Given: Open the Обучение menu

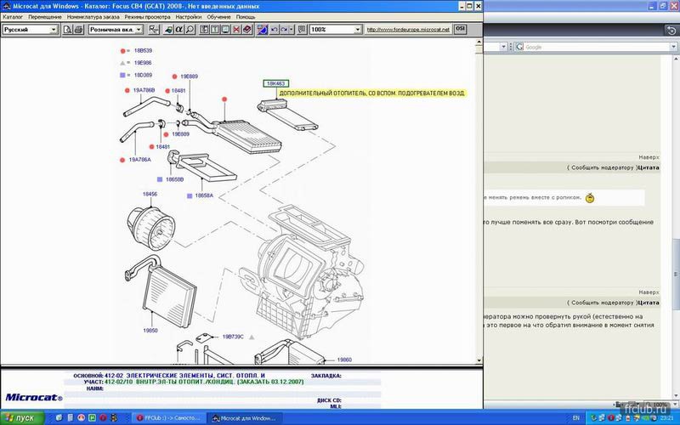Looking at the screenshot, I should [218, 17].
